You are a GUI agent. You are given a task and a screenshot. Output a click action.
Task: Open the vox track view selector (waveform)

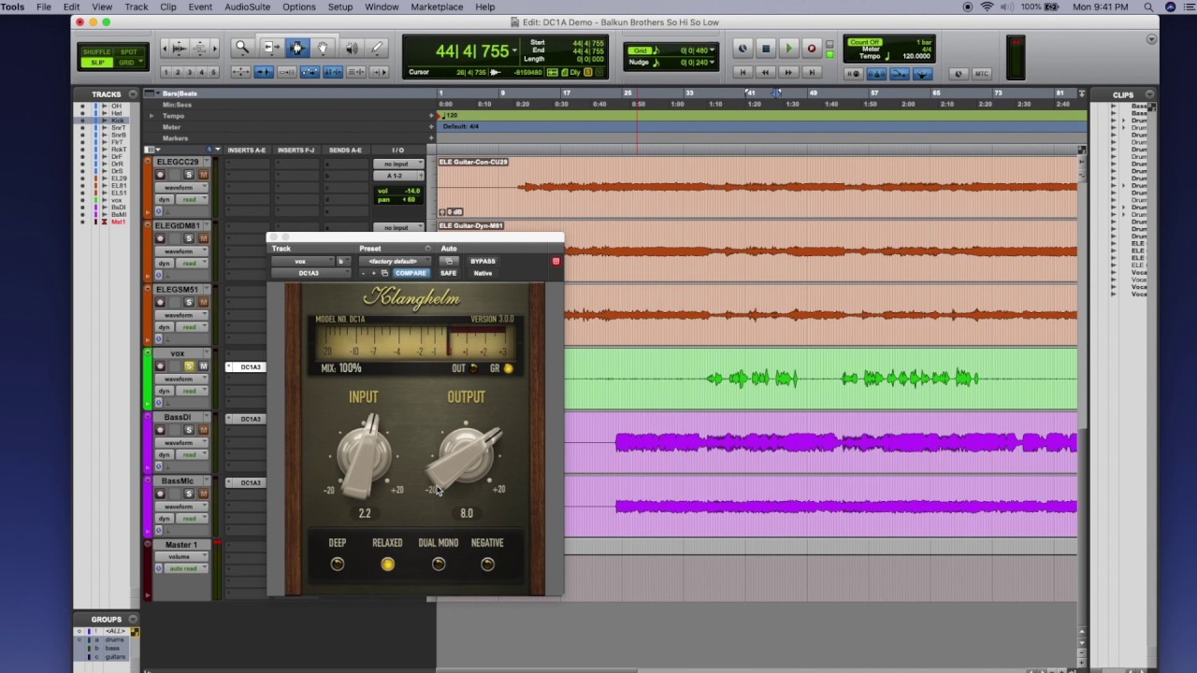[x=181, y=379]
